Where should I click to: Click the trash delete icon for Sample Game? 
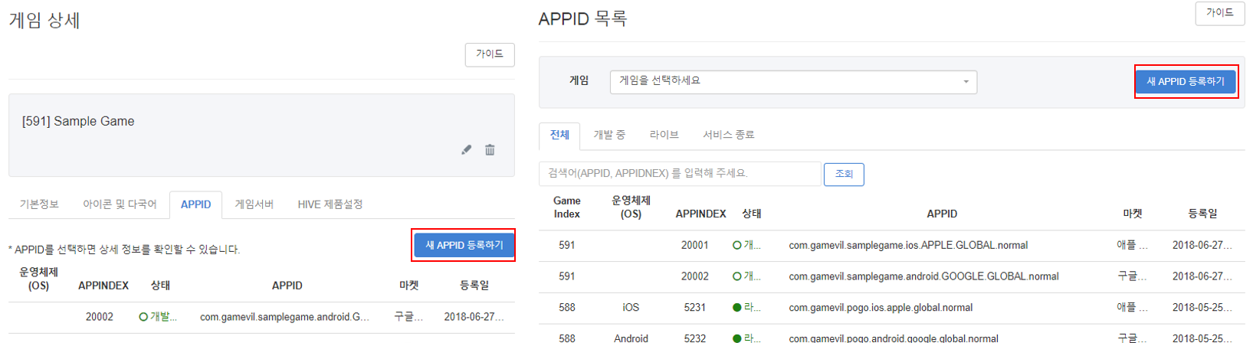pos(490,150)
